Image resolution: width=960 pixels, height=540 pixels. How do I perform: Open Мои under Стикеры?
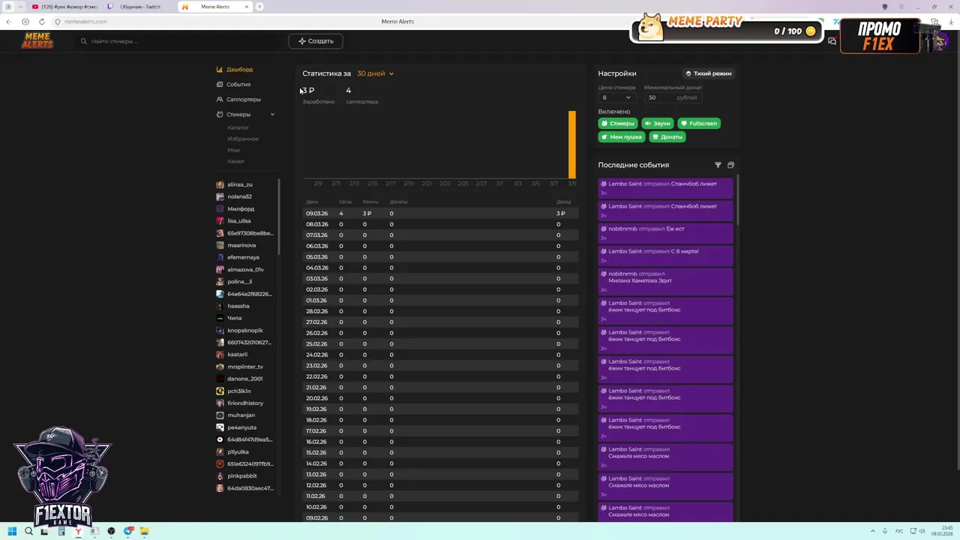(233, 150)
